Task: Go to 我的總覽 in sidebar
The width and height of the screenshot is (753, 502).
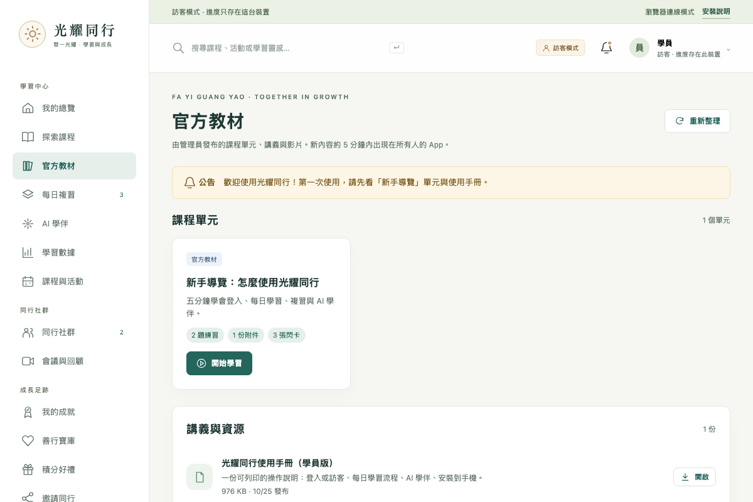Action: pos(74,108)
